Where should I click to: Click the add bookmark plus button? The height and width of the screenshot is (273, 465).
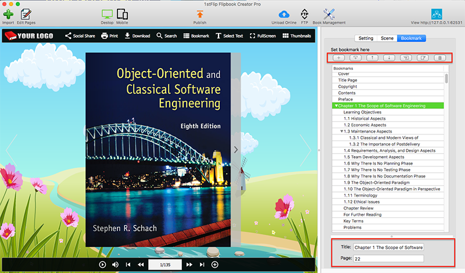339,58
